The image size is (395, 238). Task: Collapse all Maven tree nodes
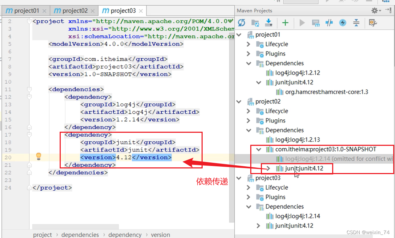coord(356,23)
